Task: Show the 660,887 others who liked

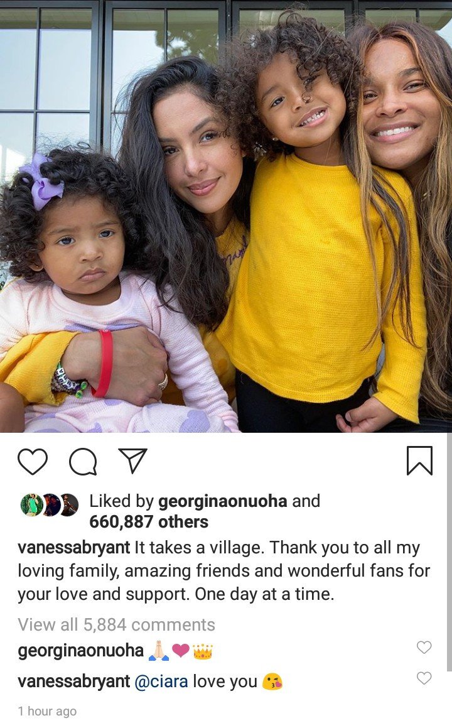Action: coord(149,522)
